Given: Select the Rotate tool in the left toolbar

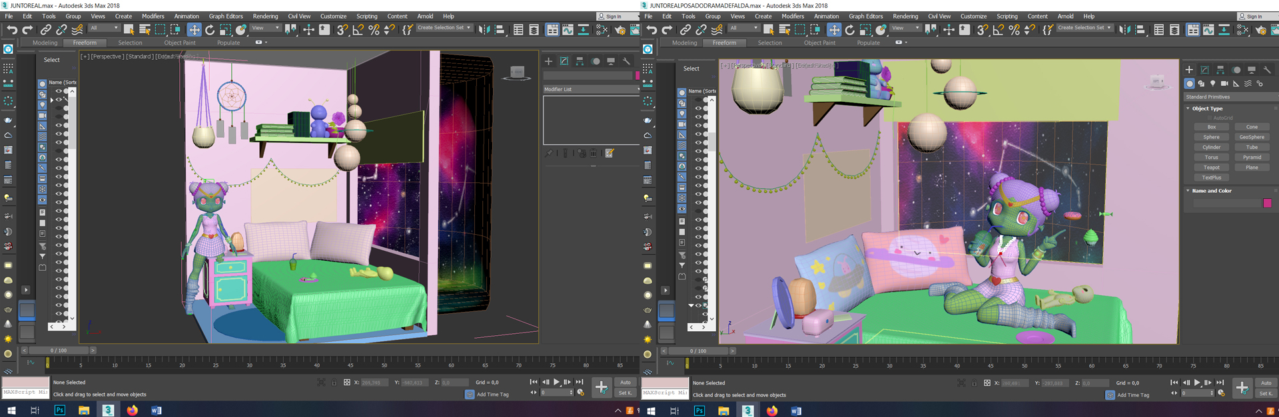Looking at the screenshot, I should click(x=210, y=29).
